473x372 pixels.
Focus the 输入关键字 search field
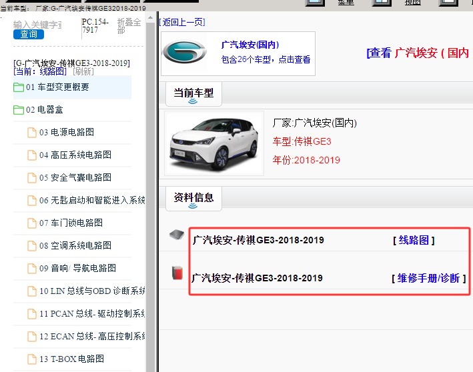[37, 25]
